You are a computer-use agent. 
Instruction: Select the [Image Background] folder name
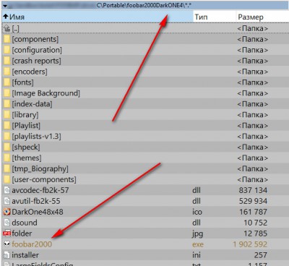(46, 93)
